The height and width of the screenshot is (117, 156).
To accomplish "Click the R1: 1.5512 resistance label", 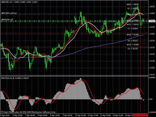I will pyautogui.click(x=133, y=8).
